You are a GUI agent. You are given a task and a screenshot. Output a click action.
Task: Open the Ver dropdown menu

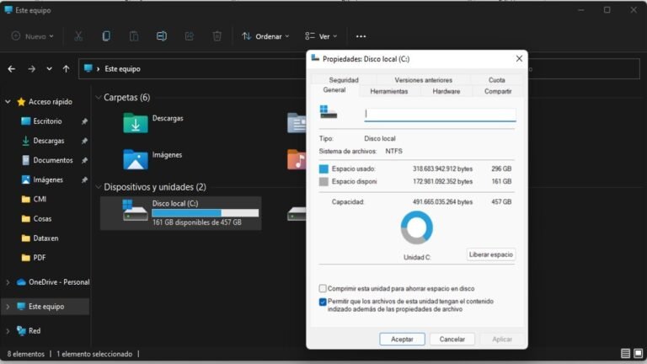[x=321, y=36]
